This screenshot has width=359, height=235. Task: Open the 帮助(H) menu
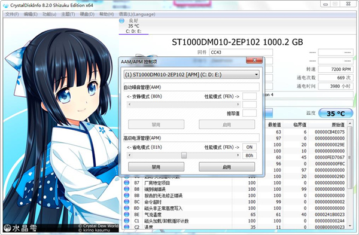click(107, 14)
